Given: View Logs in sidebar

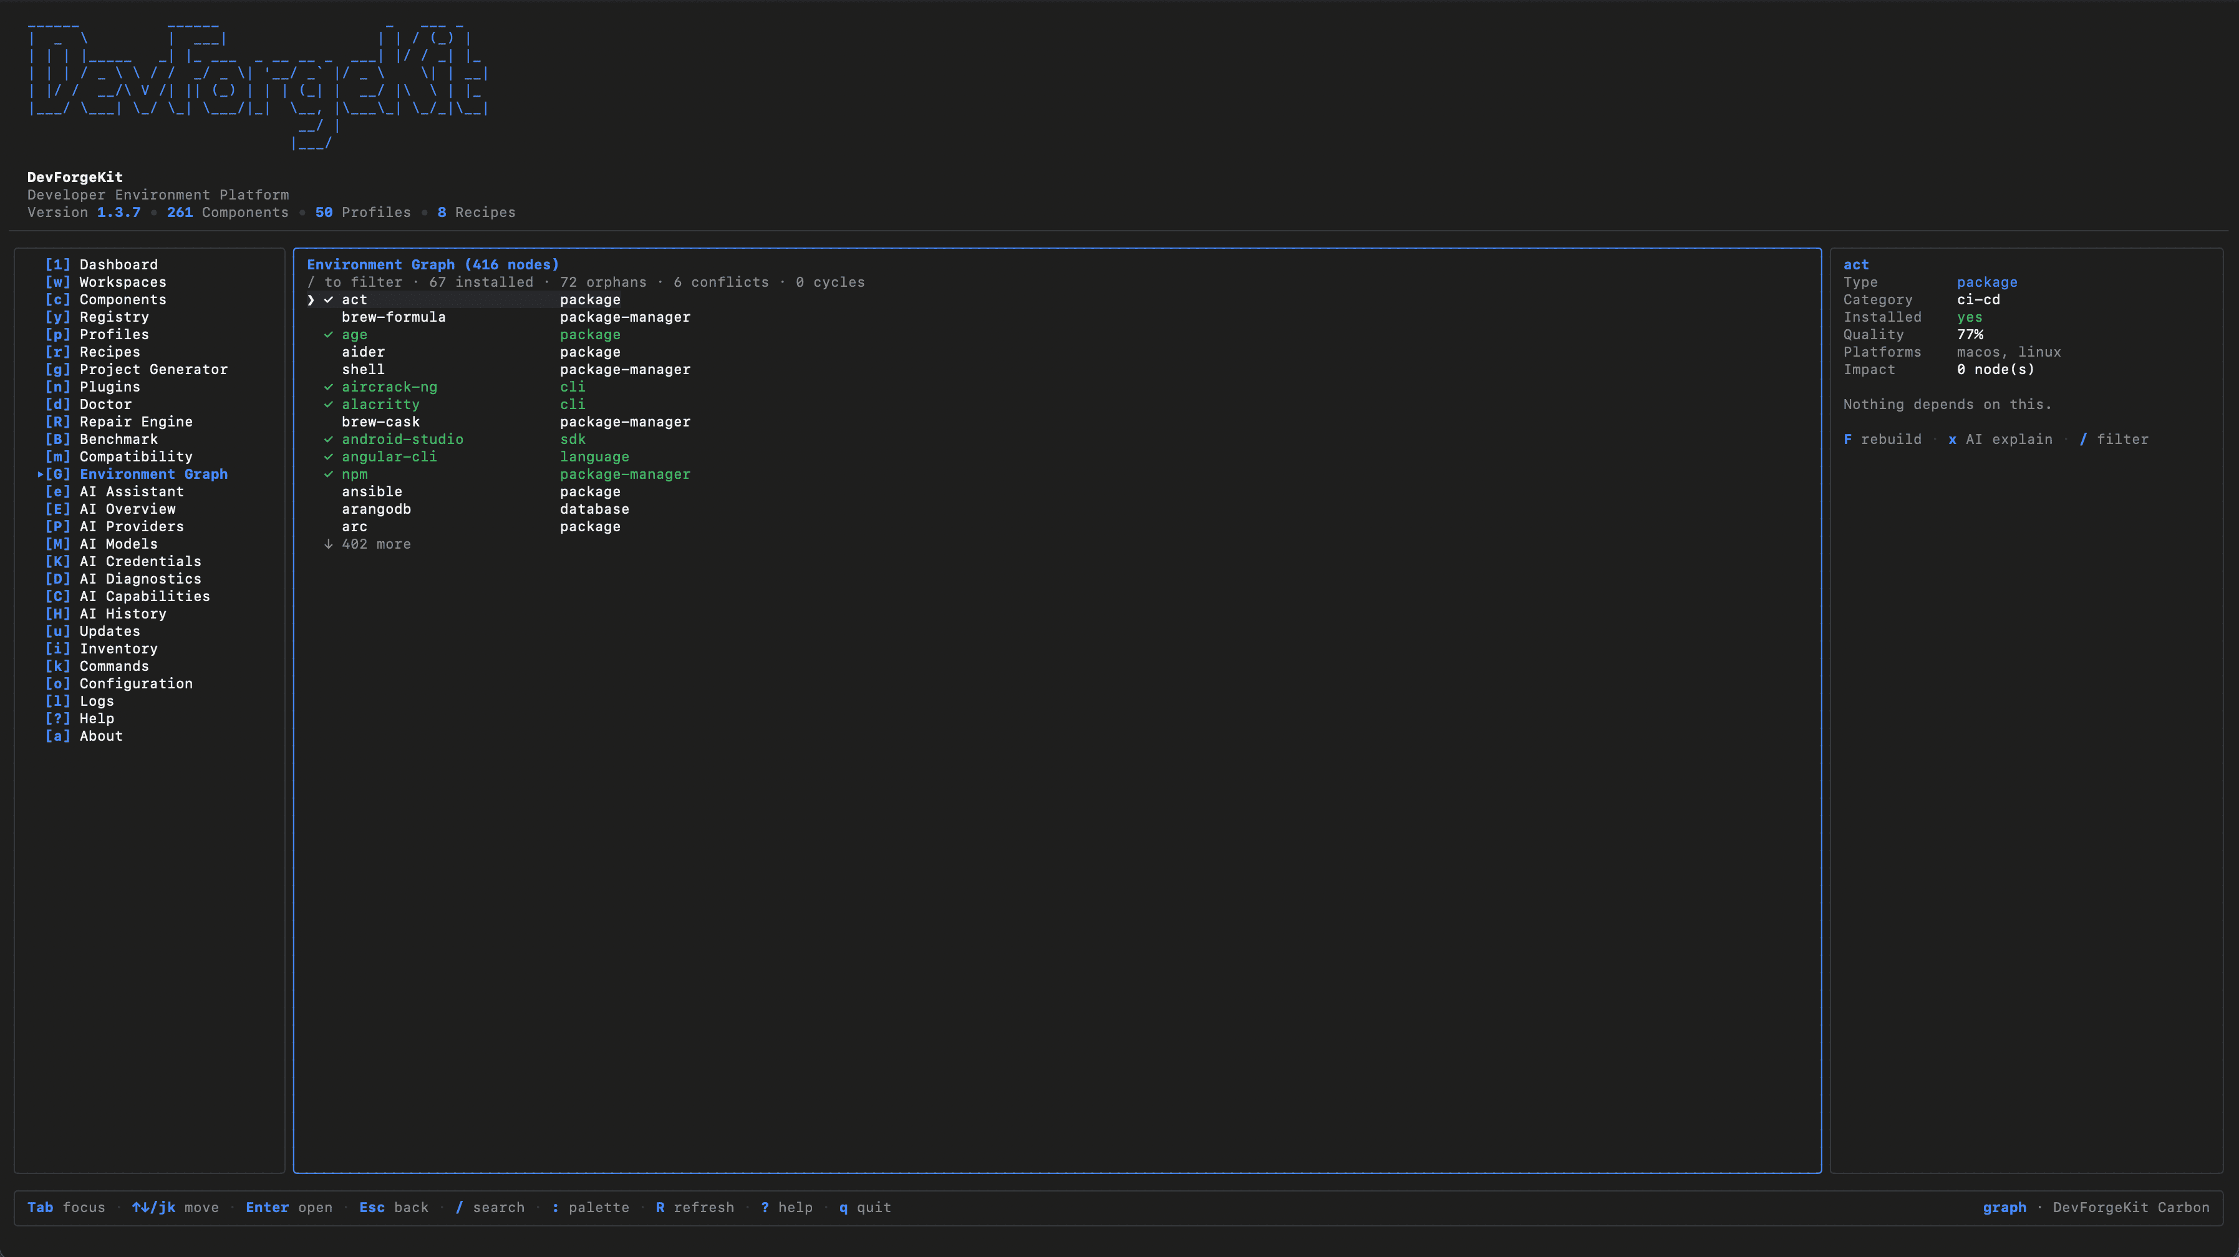Looking at the screenshot, I should pos(79,700).
